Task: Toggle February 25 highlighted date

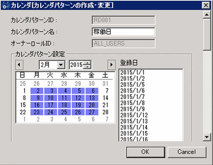Action: pos(64,112)
